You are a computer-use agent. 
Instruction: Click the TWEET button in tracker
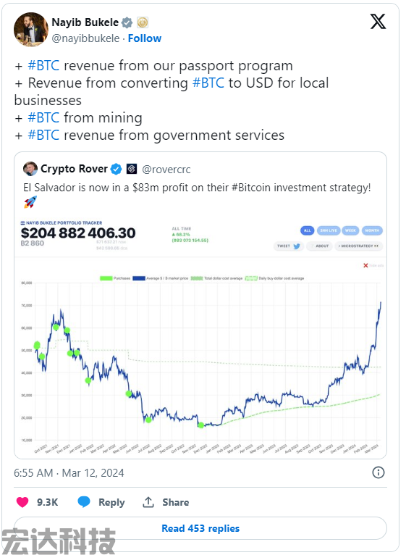click(x=288, y=246)
